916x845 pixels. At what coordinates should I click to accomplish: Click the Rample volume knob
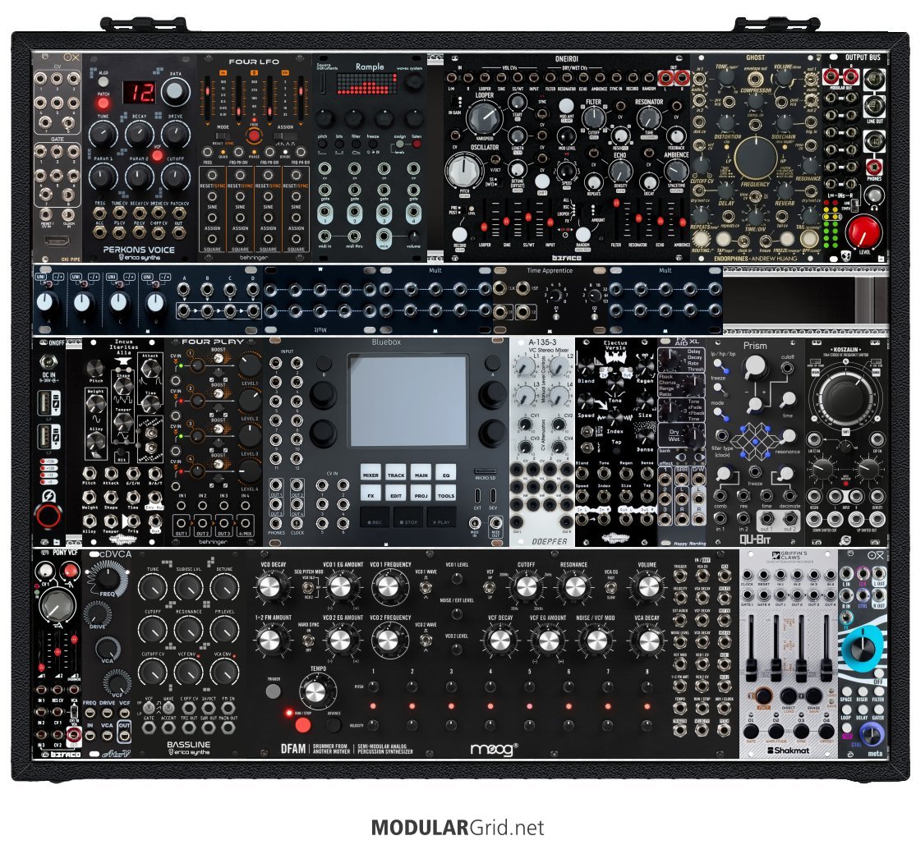tap(413, 237)
